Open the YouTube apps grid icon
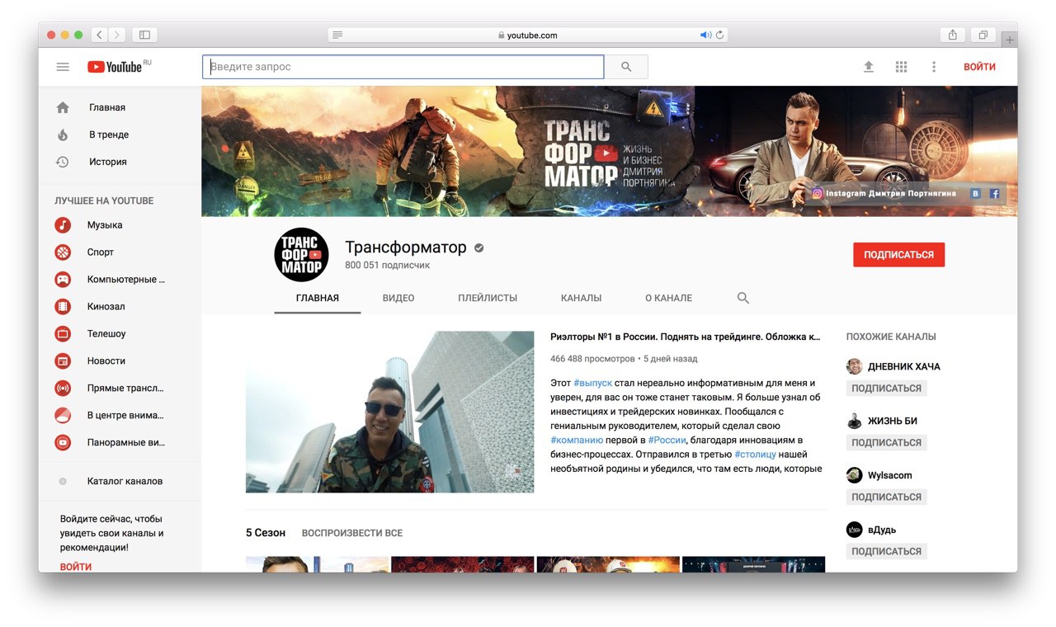1056x627 pixels. pos(901,67)
